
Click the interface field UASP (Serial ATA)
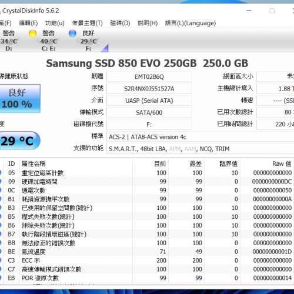(149, 101)
